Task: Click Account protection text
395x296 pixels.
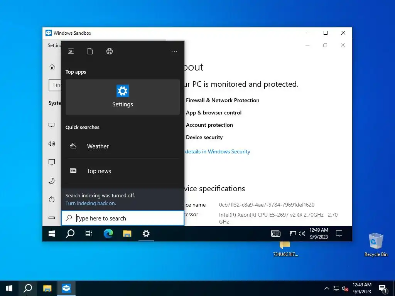Action: point(209,125)
